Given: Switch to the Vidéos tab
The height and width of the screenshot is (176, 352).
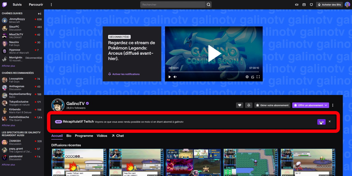Looking at the screenshot, I should [102, 136].
